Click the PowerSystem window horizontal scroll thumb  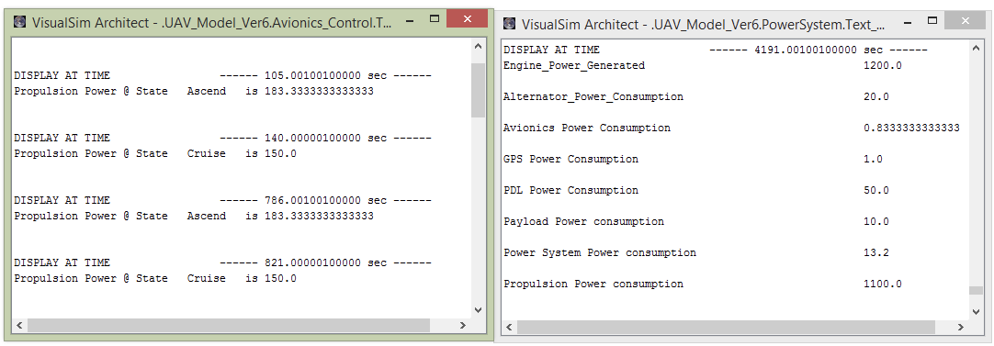coord(726,327)
